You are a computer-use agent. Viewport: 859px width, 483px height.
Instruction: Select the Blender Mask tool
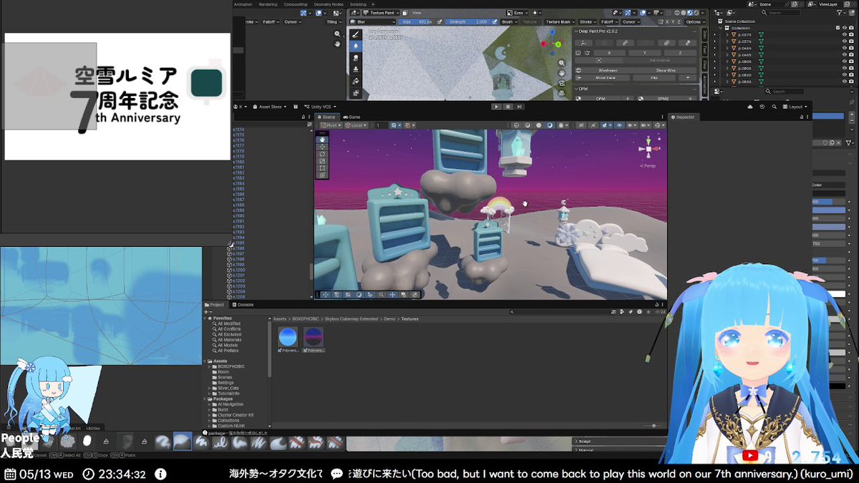click(356, 93)
